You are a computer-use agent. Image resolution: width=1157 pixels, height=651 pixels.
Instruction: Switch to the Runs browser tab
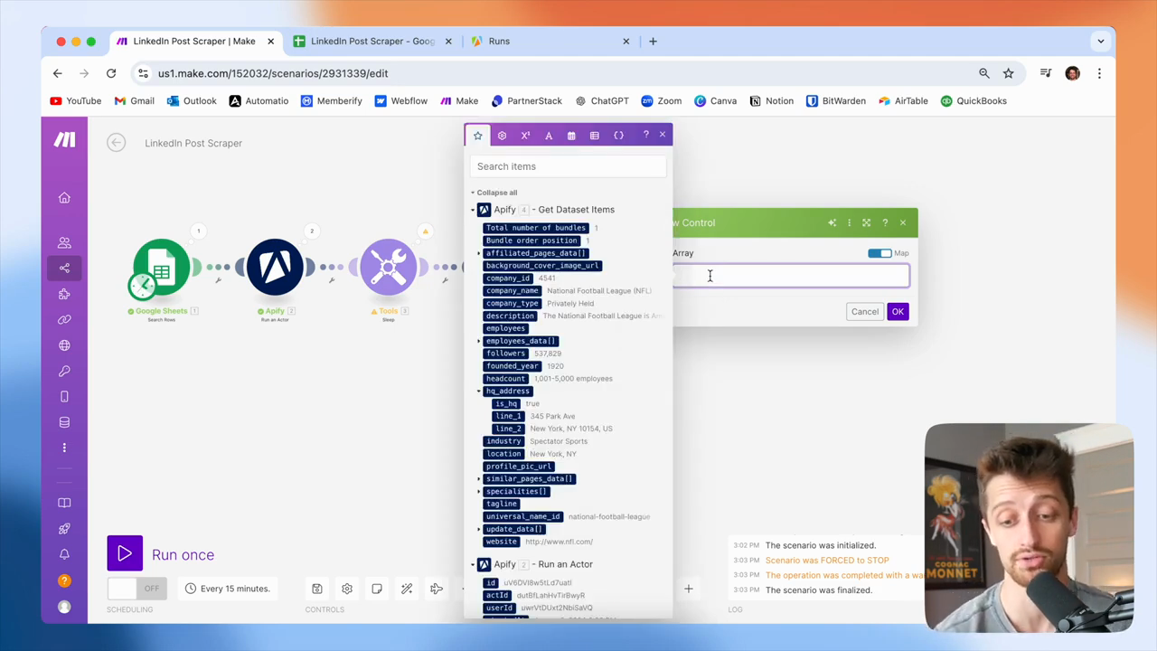click(x=550, y=41)
